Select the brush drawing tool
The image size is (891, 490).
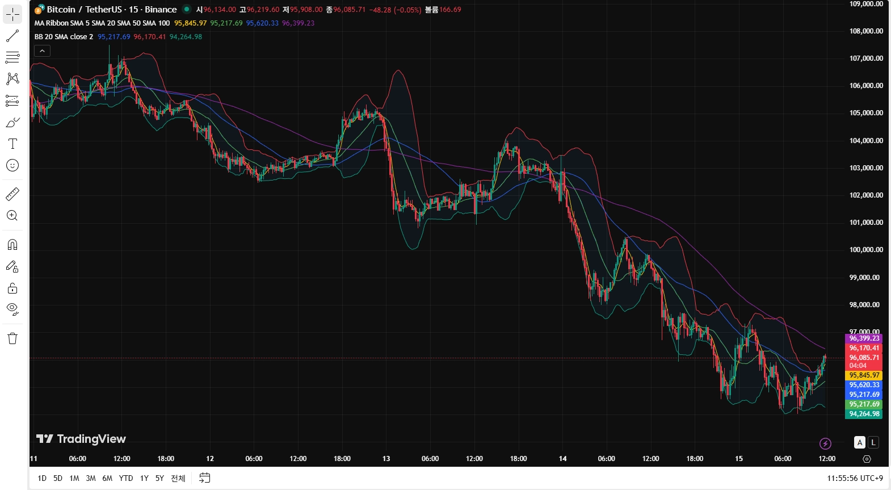(x=12, y=122)
